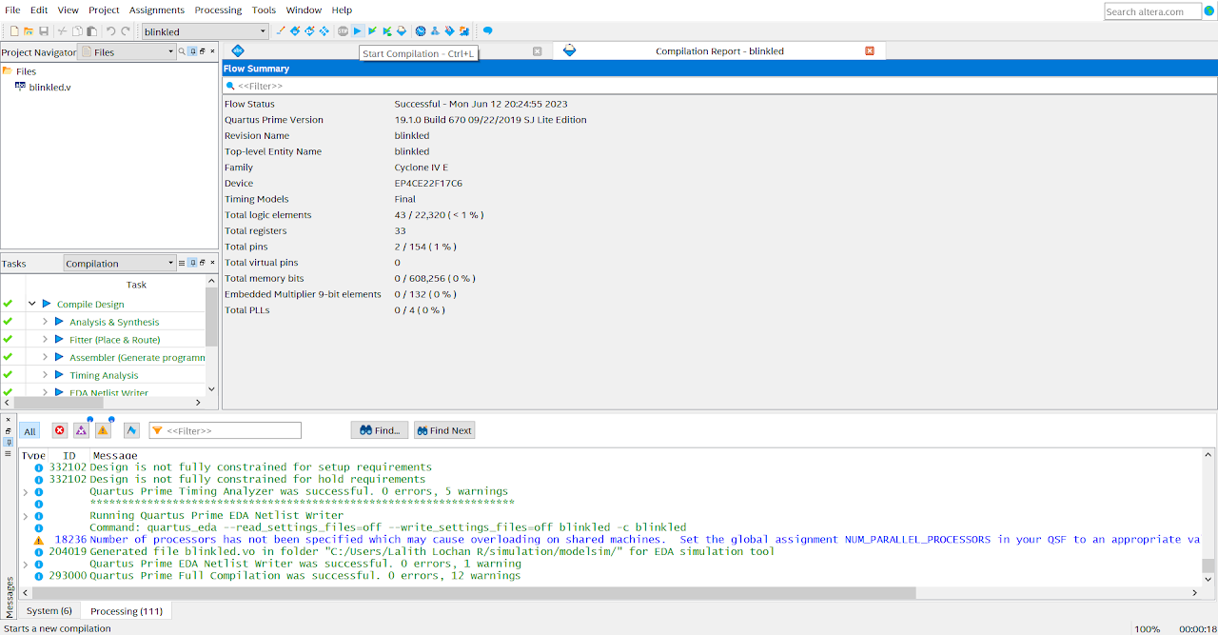Expand the Analysis & Synthesis task
The image size is (1218, 635).
point(45,322)
